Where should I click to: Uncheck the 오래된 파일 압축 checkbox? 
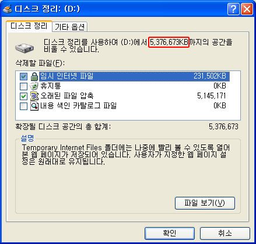point(23,96)
